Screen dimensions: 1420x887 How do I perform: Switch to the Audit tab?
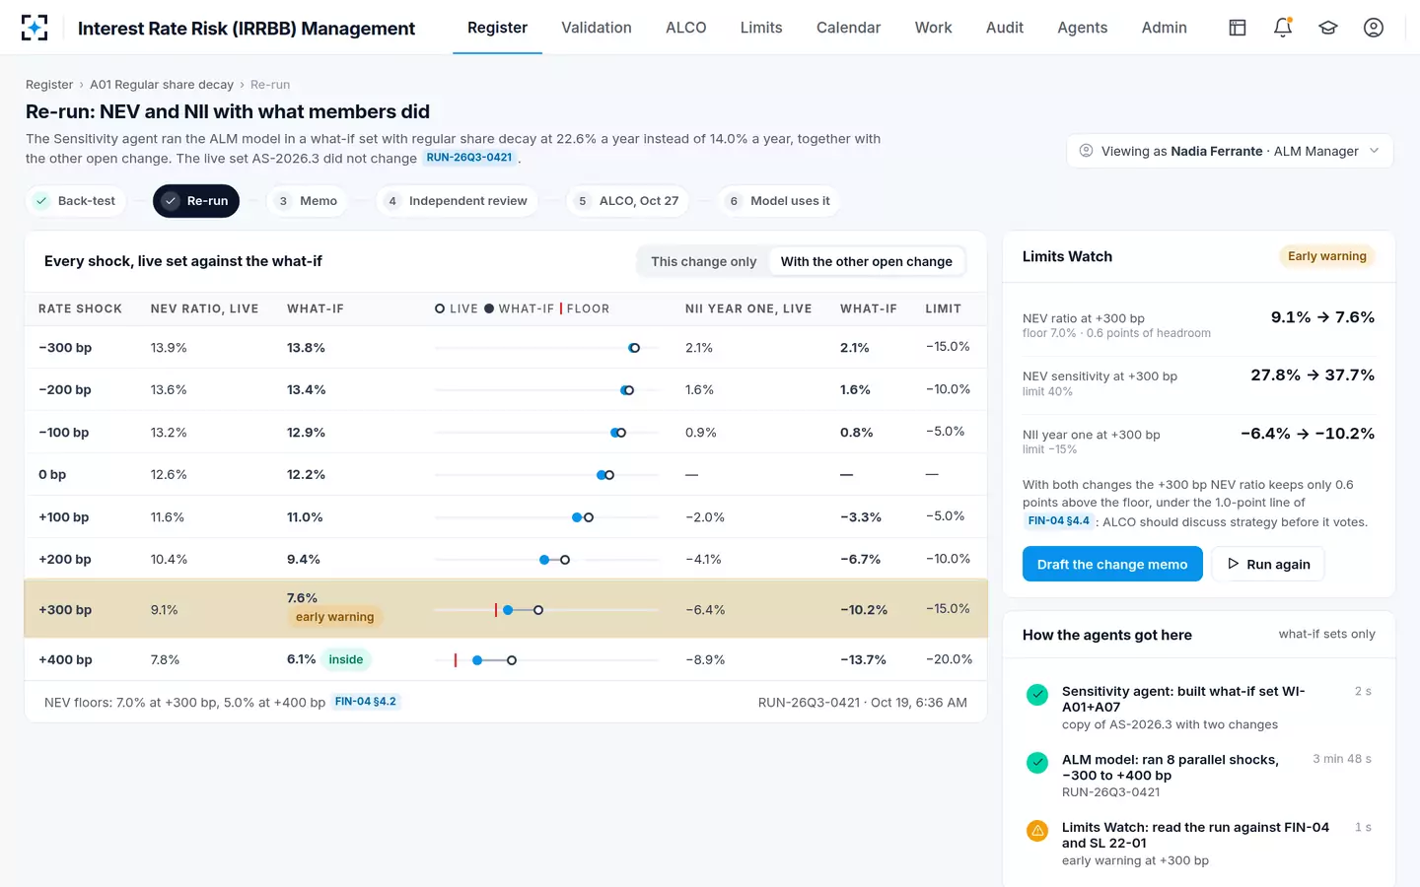coord(1005,28)
